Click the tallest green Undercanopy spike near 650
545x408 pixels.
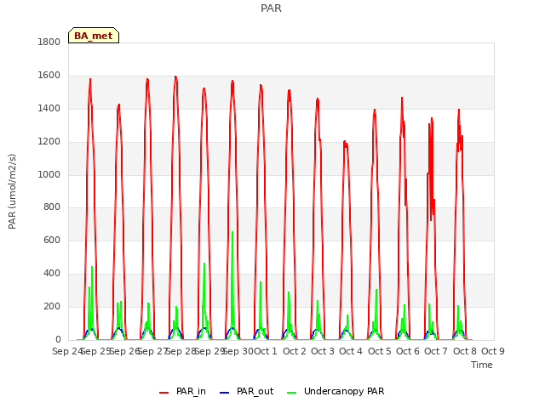(x=232, y=232)
